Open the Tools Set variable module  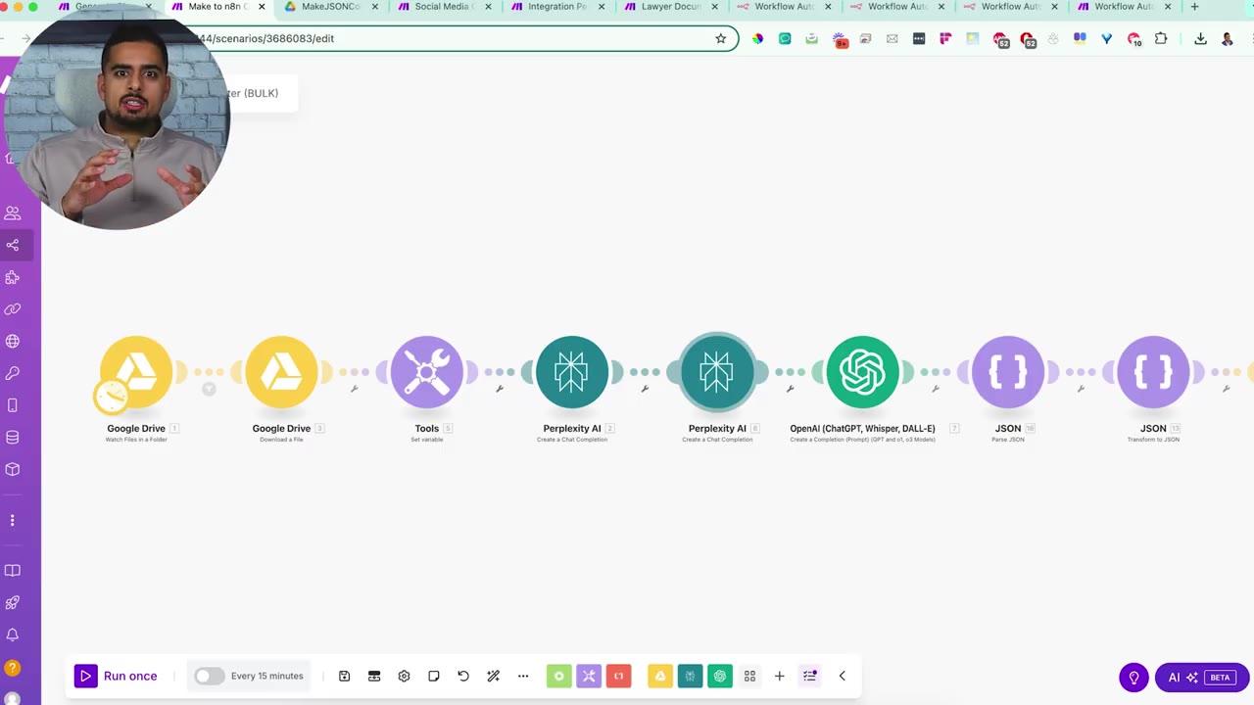tap(427, 372)
